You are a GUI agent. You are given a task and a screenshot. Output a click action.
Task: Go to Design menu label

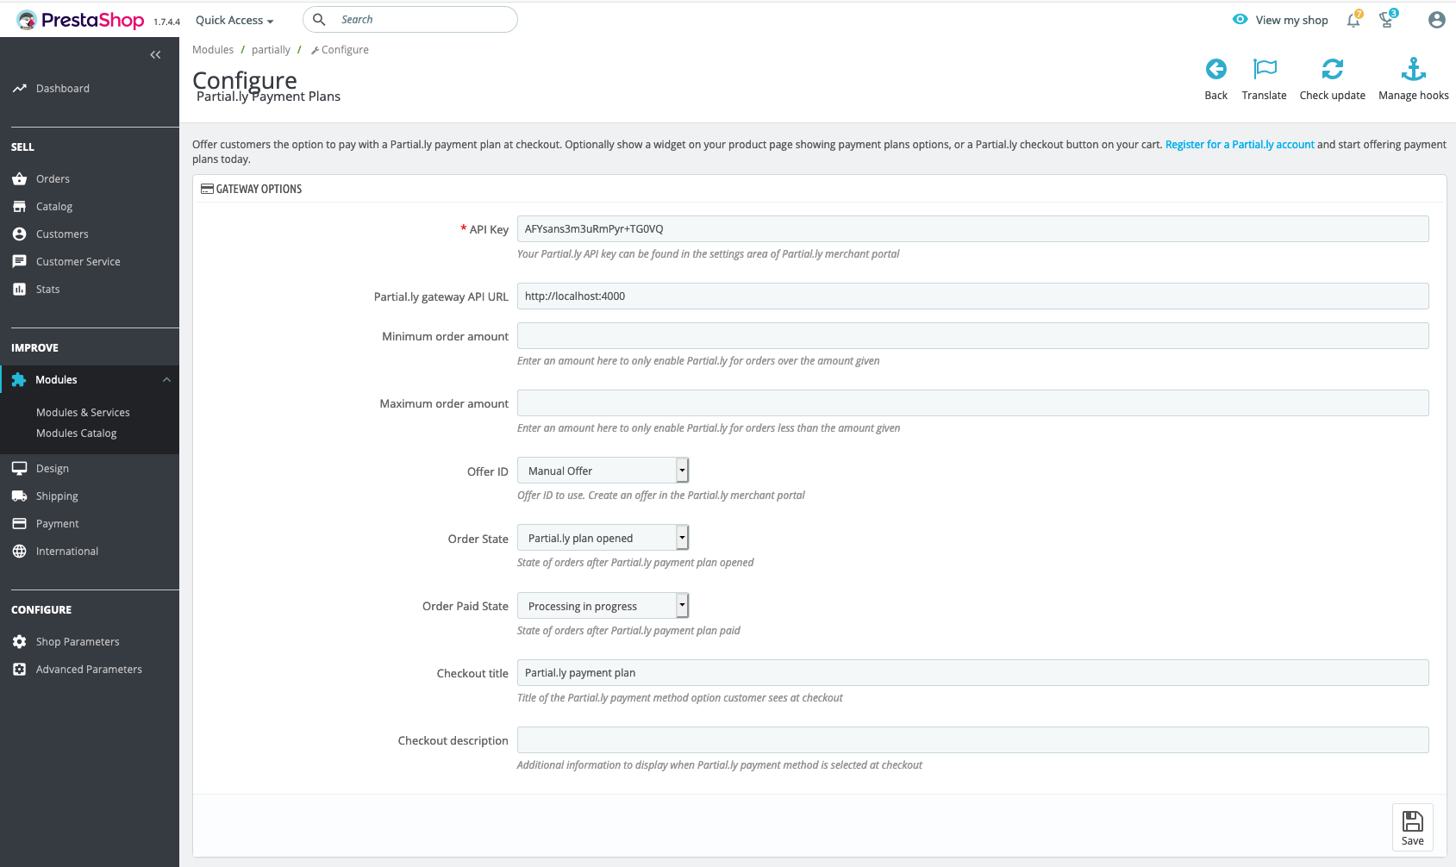coord(52,469)
